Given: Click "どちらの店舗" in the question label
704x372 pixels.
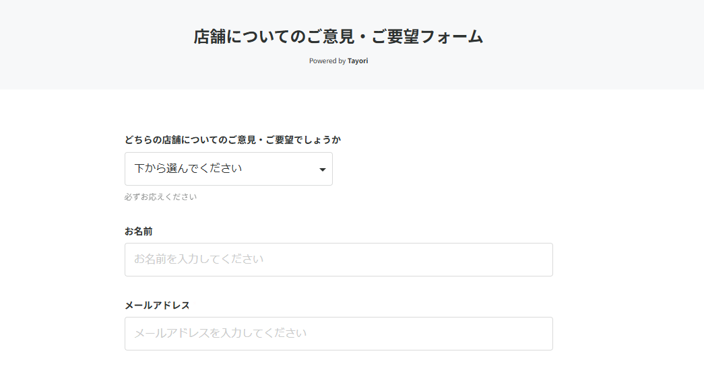Looking at the screenshot, I should click(x=153, y=140).
